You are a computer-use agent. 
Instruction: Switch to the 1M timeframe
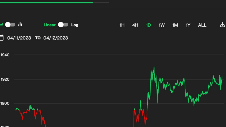click(175, 25)
